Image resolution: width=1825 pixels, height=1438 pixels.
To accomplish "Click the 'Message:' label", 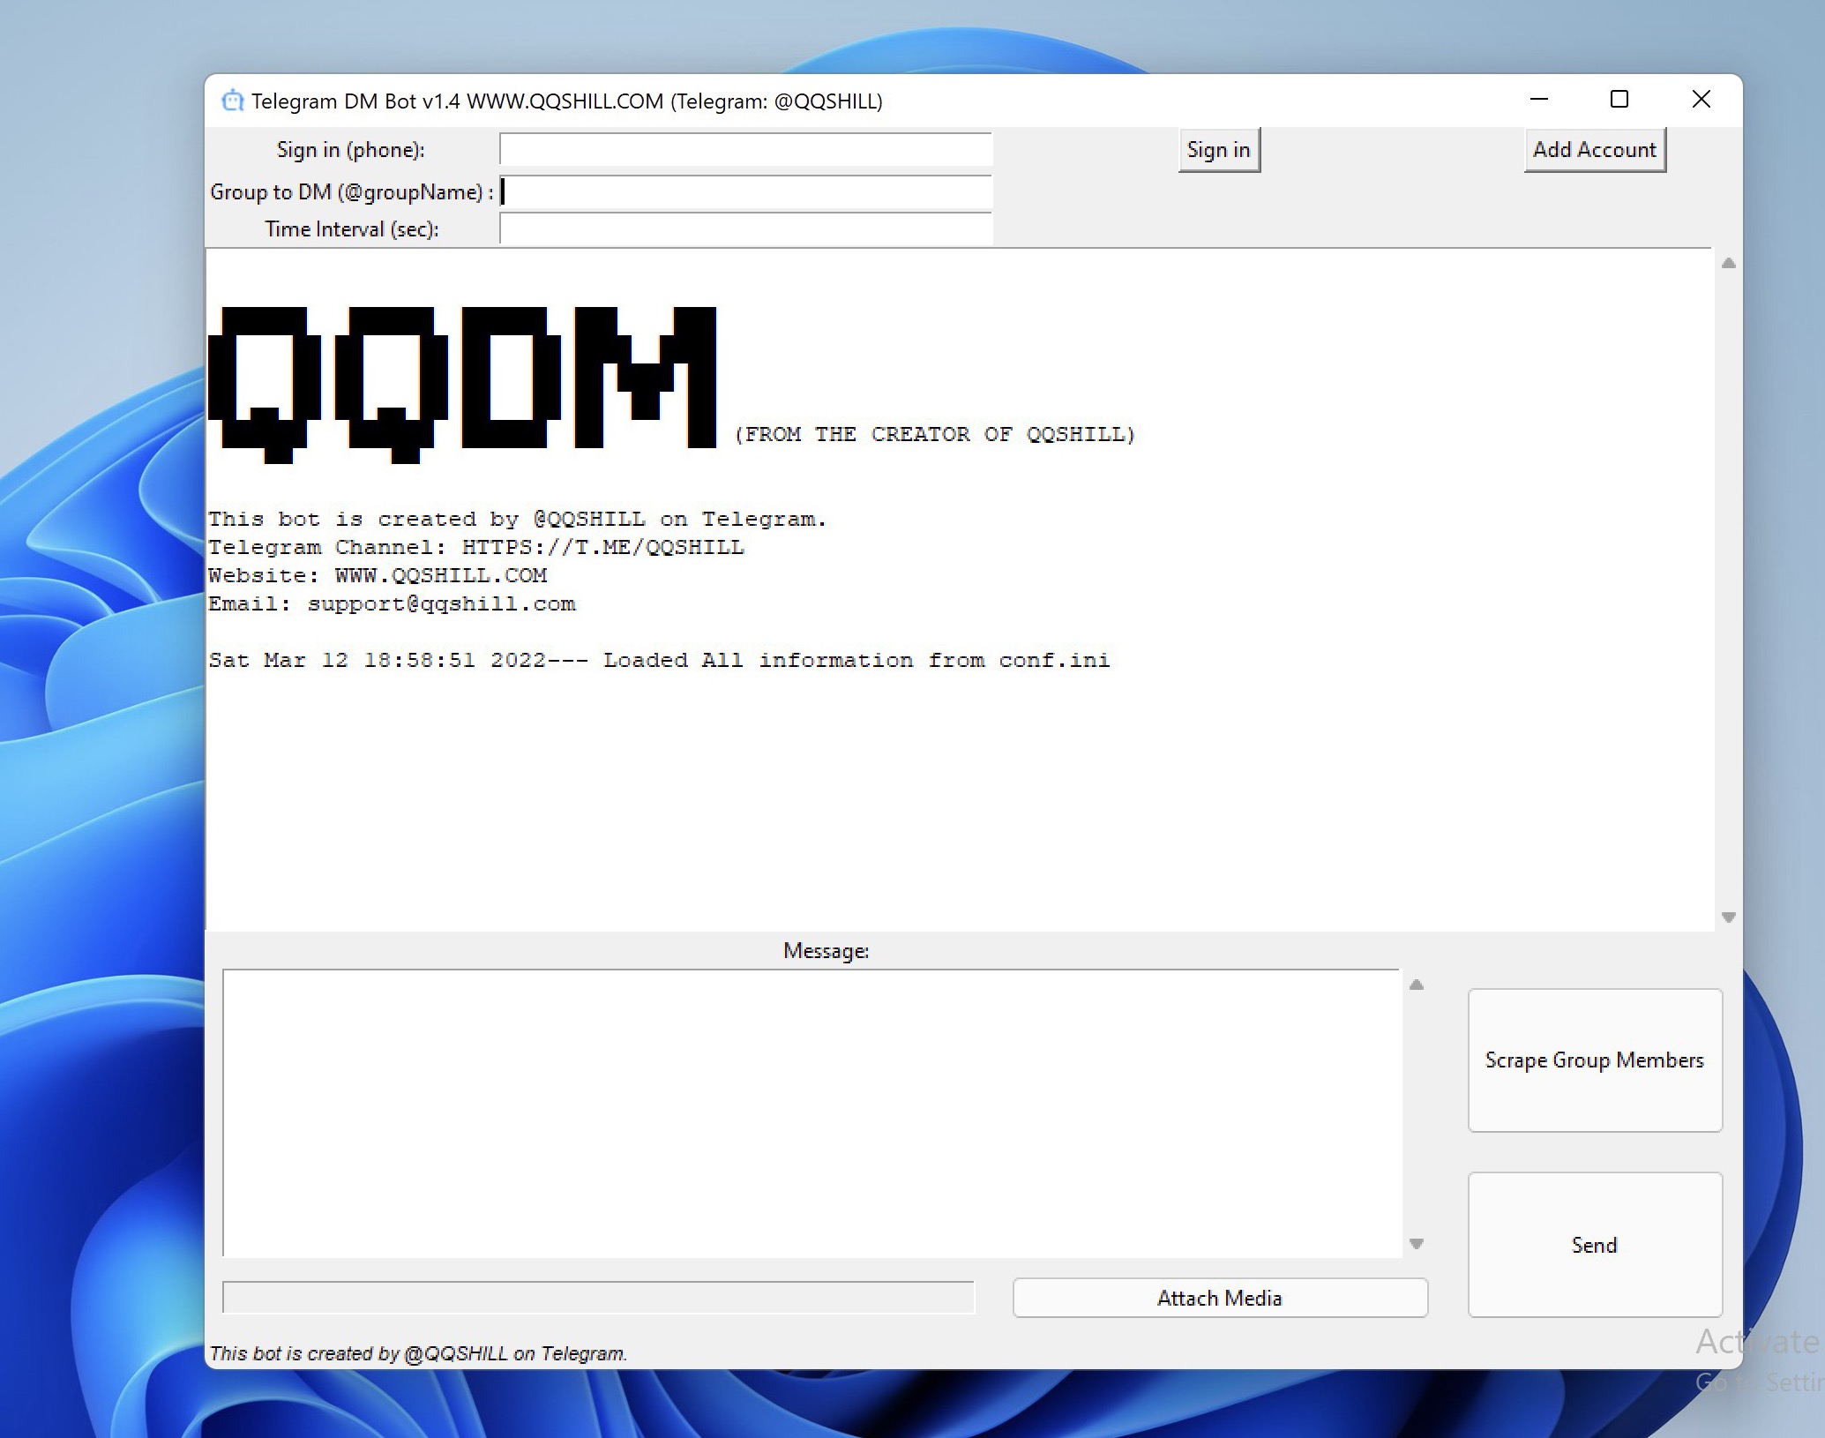I will [826, 951].
